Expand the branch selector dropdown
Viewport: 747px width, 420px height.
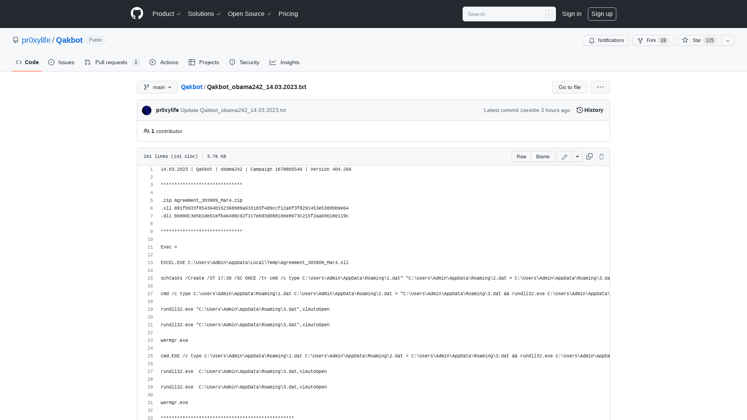(157, 87)
